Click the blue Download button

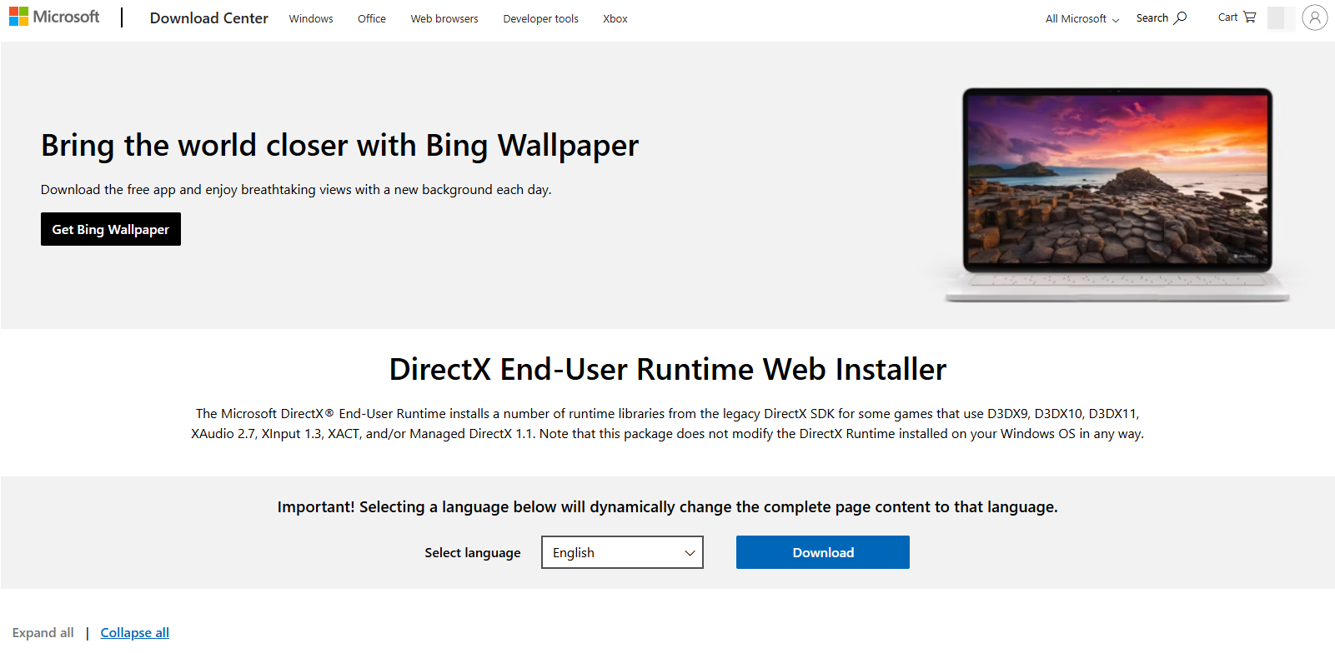(x=823, y=552)
